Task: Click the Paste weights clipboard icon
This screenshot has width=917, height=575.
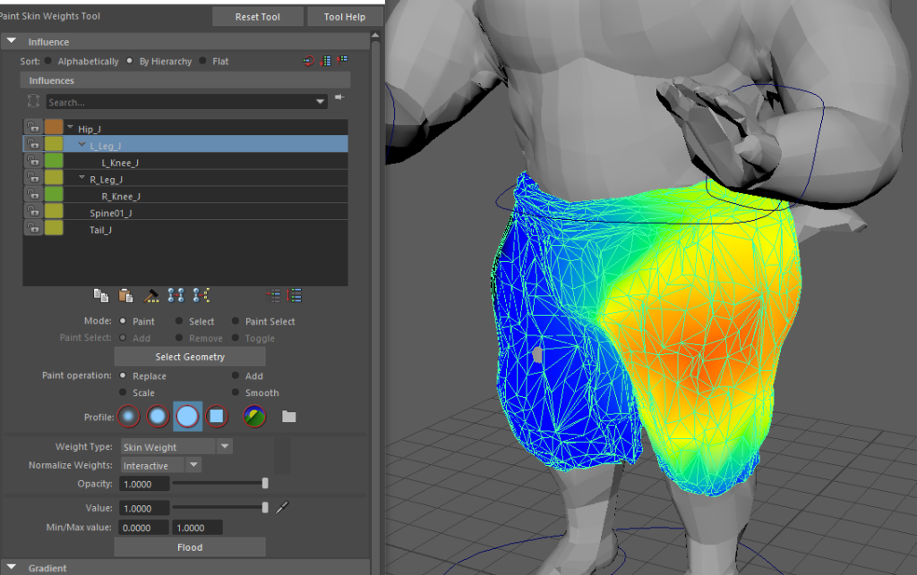Action: point(125,295)
